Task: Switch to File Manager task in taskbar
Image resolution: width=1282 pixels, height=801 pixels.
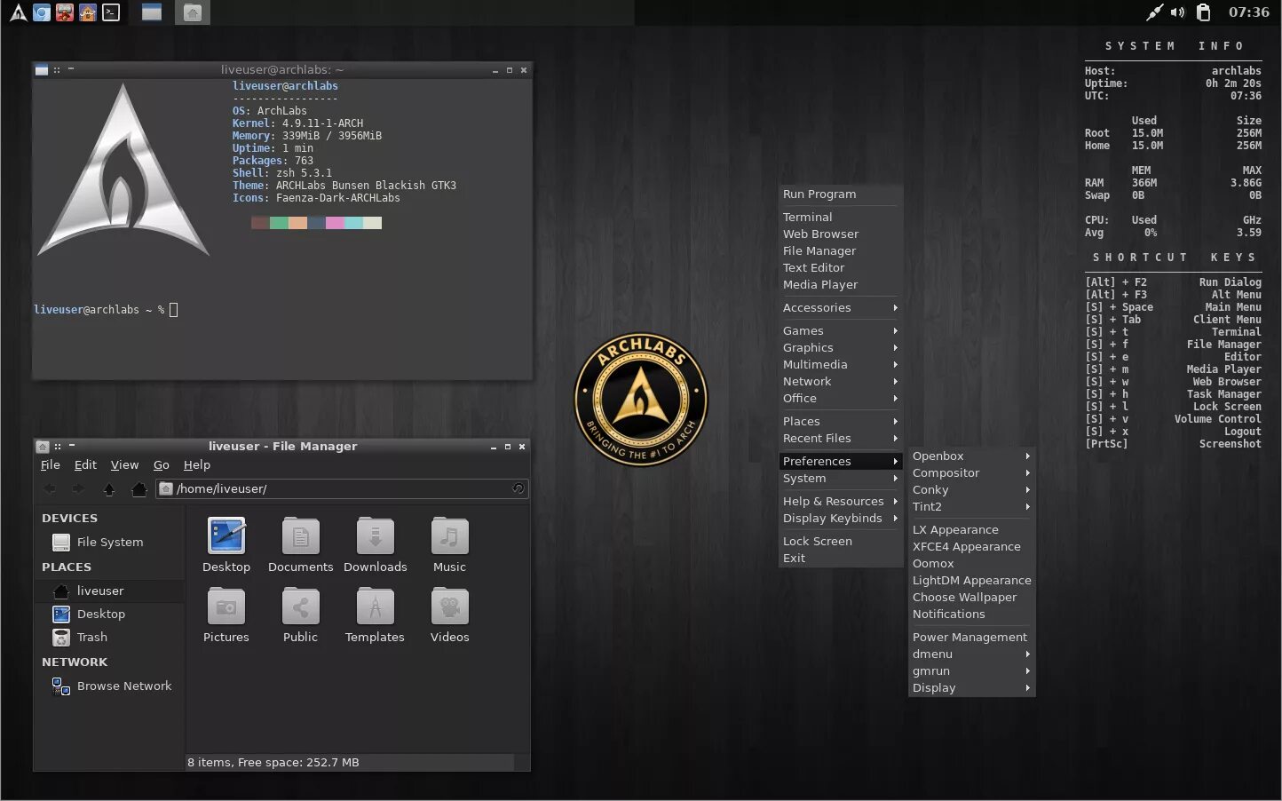Action: coord(193,12)
